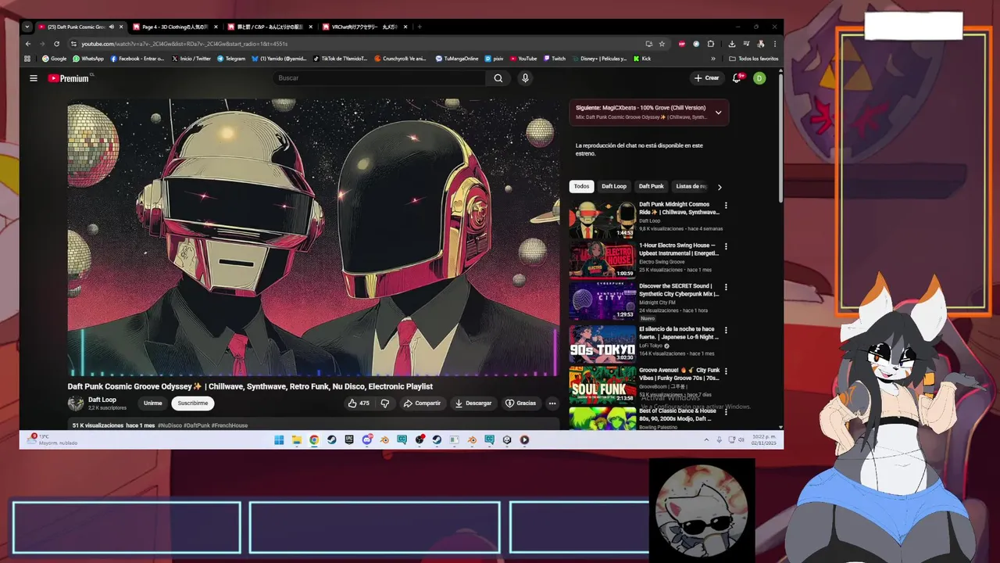Image resolution: width=1000 pixels, height=563 pixels.
Task: Open Chrome downloads icon
Action: point(732,44)
